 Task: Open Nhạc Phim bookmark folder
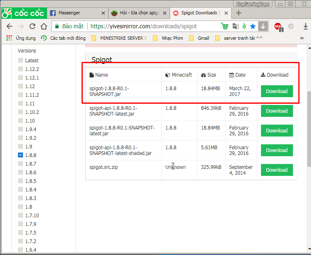168,38
